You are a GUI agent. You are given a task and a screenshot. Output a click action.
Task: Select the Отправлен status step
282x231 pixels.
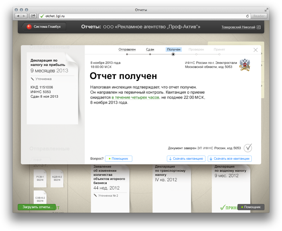127,49
